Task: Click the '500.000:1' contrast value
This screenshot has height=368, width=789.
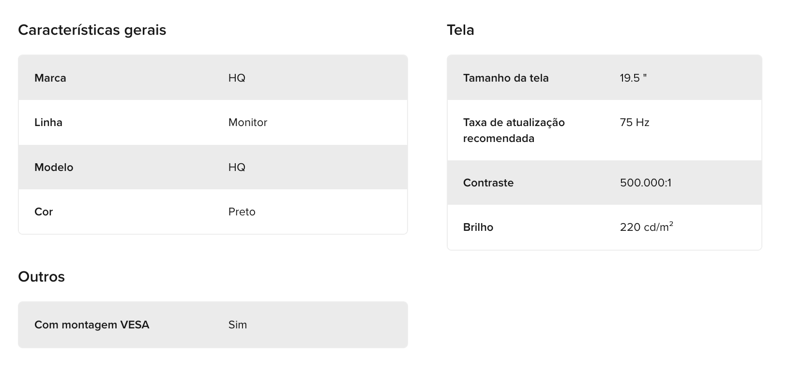Action: tap(645, 183)
